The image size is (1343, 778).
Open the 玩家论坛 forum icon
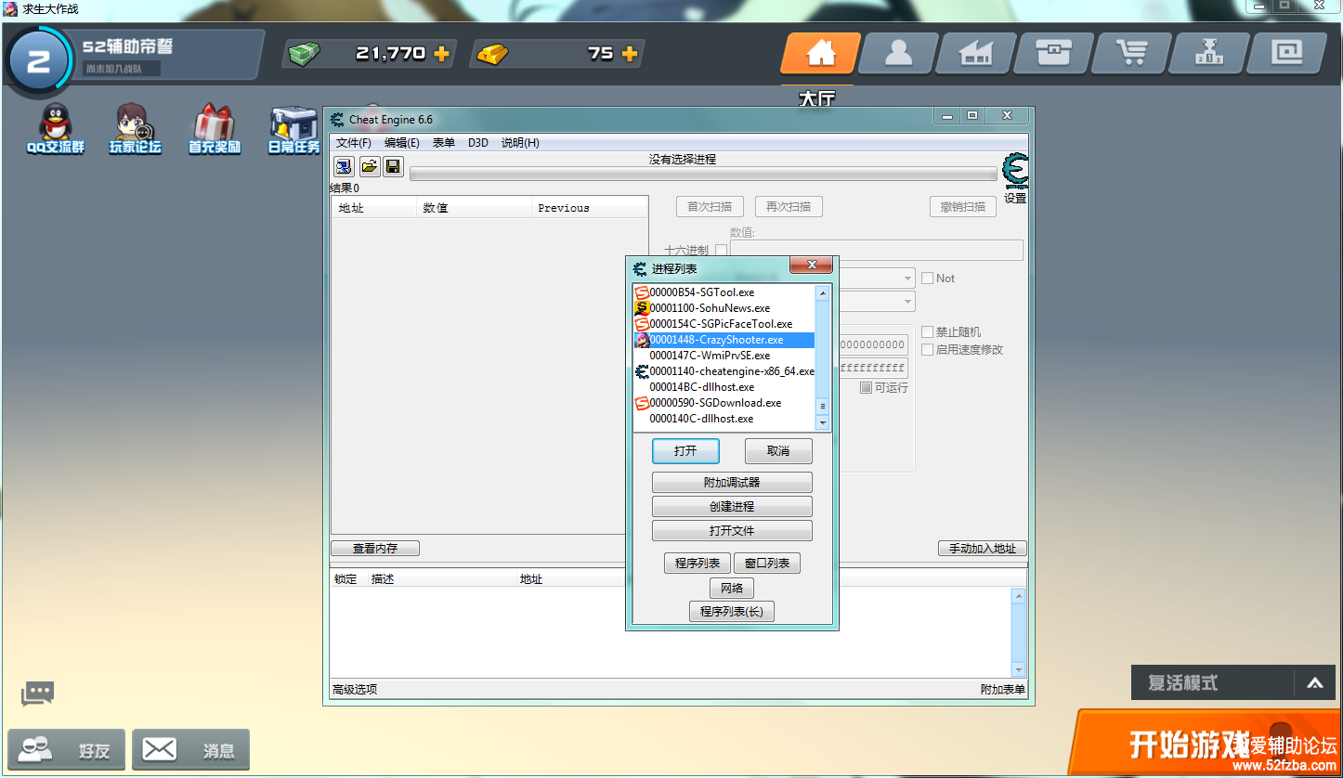tap(136, 129)
